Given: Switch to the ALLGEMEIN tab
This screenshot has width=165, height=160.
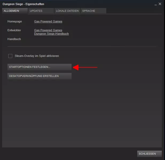Looking at the screenshot, I should click(15, 11).
